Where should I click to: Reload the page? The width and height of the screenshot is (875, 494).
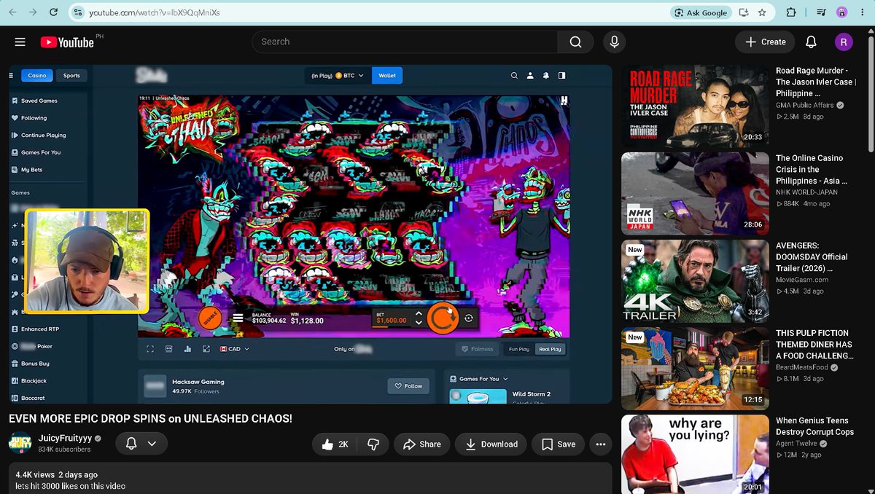pyautogui.click(x=54, y=12)
